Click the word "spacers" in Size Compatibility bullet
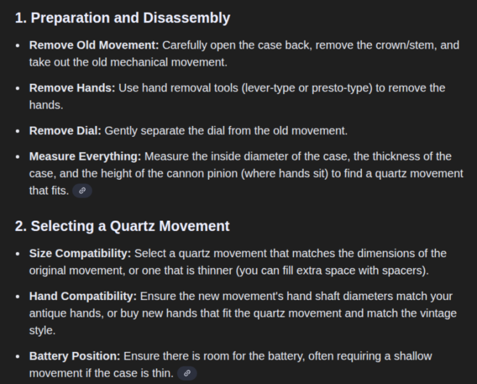The height and width of the screenshot is (384, 477). tap(404, 270)
